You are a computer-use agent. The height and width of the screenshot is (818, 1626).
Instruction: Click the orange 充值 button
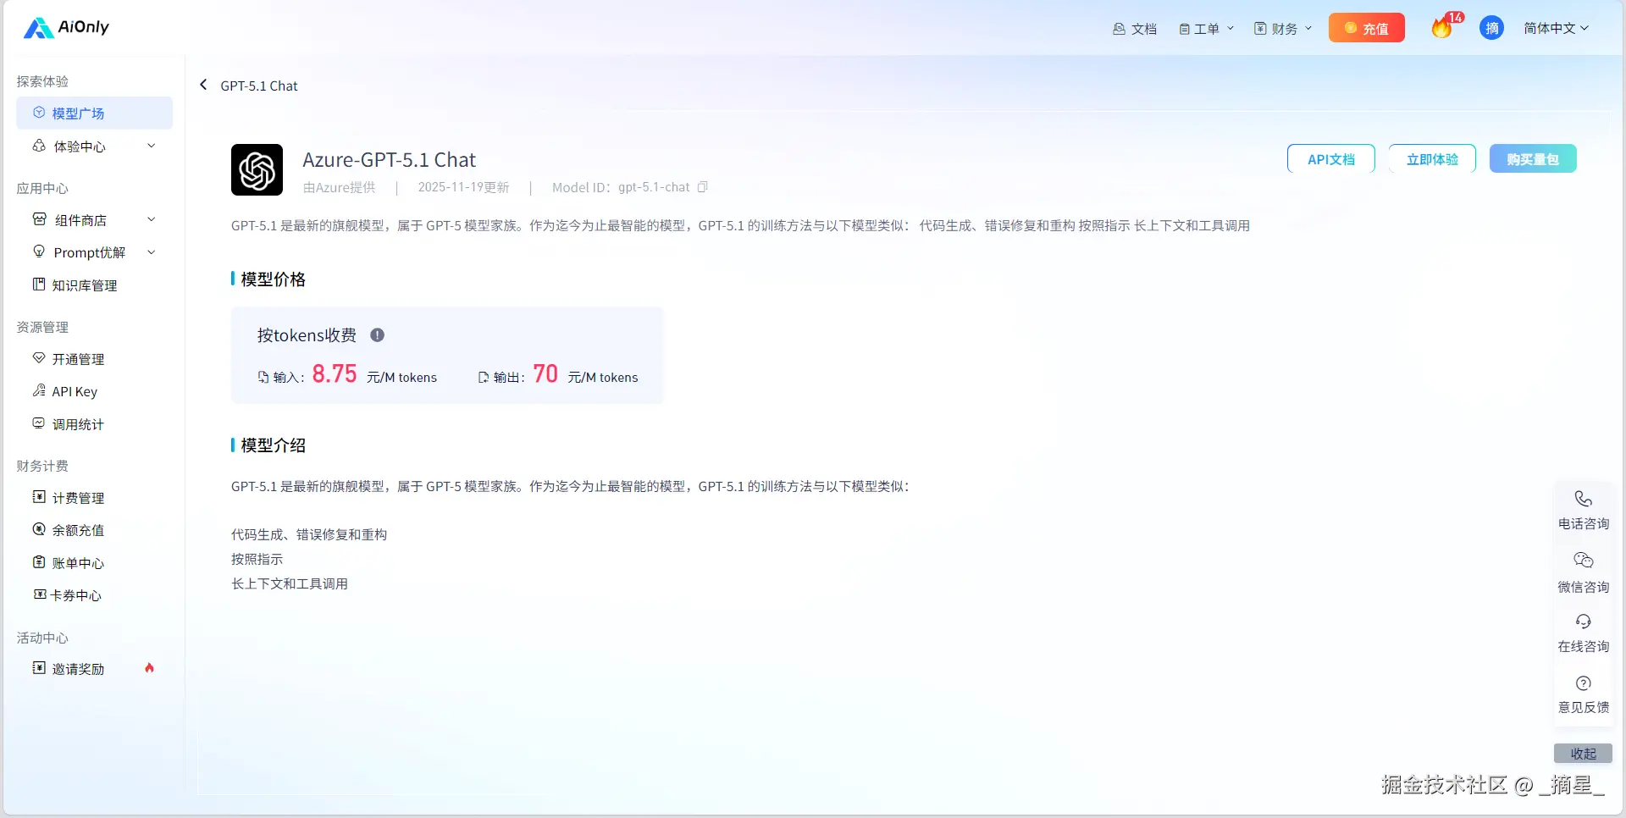[x=1366, y=28]
